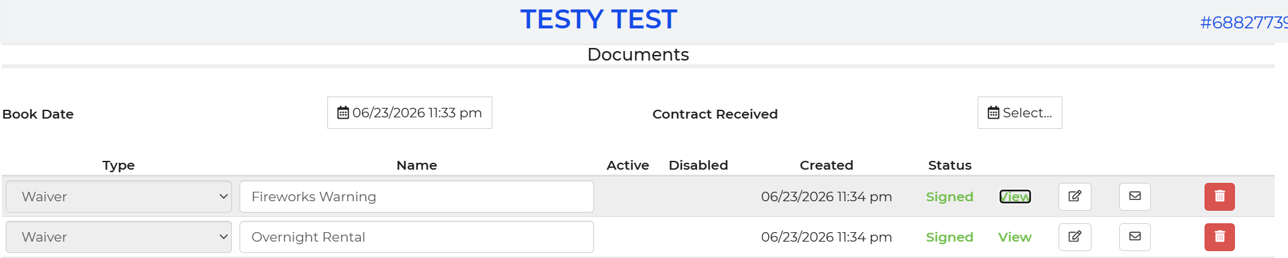Select the Status column header
This screenshot has height=258, width=1288.
(x=950, y=165)
